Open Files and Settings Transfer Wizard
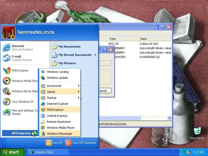208x156 pixels. coord(20,112)
